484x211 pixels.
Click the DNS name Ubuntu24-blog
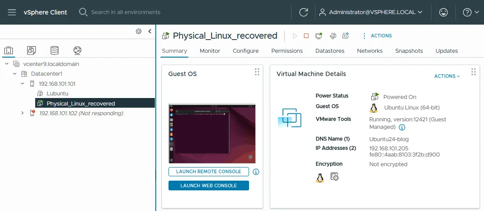point(389,139)
